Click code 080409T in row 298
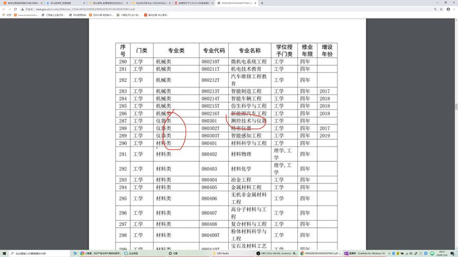 pyautogui.click(x=210, y=235)
